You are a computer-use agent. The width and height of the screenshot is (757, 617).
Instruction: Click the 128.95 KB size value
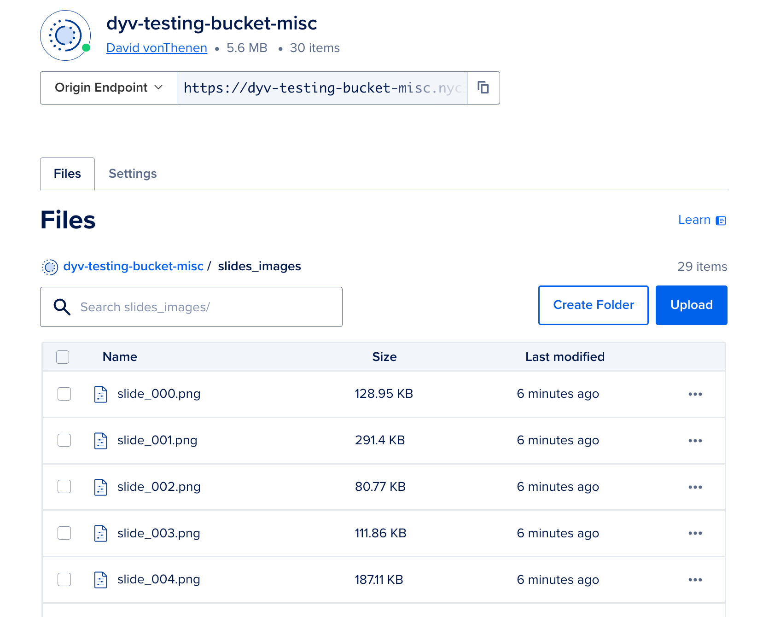(384, 394)
